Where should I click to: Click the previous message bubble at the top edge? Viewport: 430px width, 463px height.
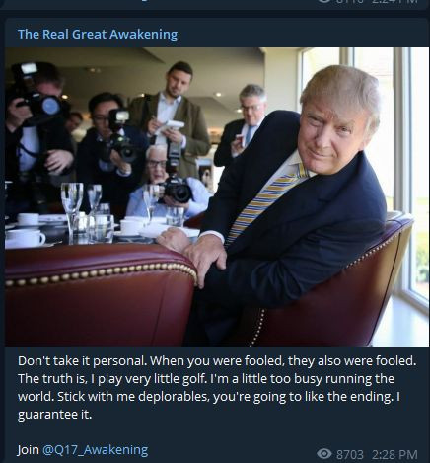coord(215,5)
